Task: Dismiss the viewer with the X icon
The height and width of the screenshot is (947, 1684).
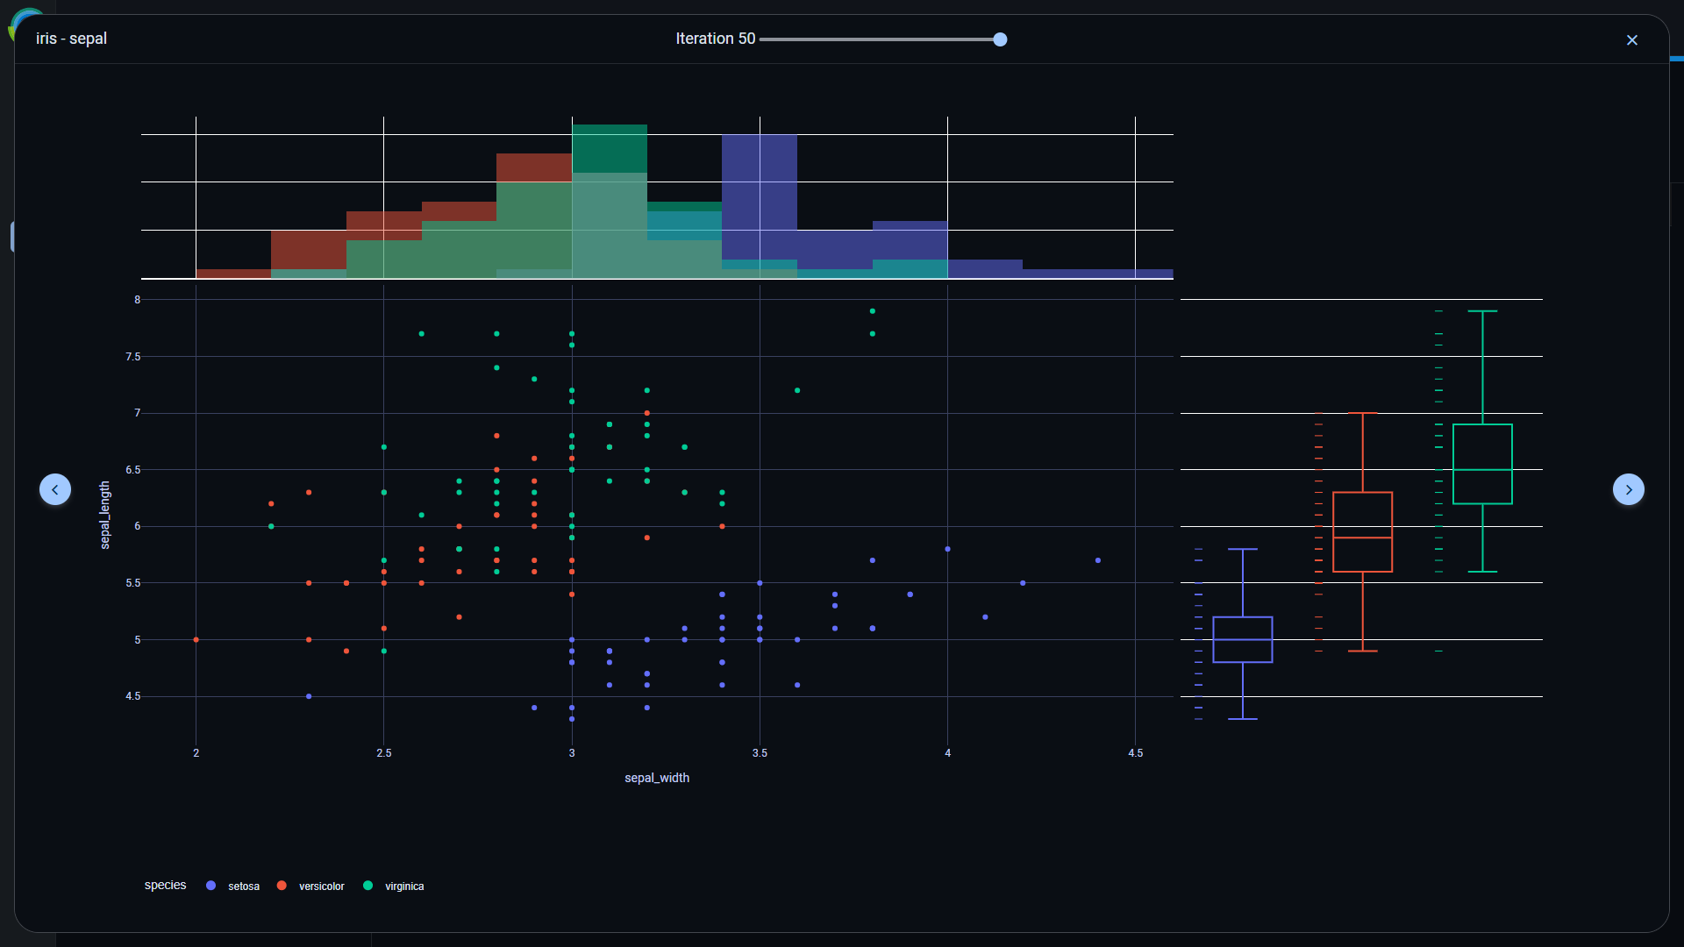Action: click(x=1632, y=39)
